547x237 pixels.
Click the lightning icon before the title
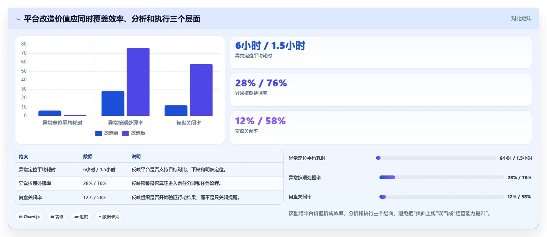click(18, 19)
